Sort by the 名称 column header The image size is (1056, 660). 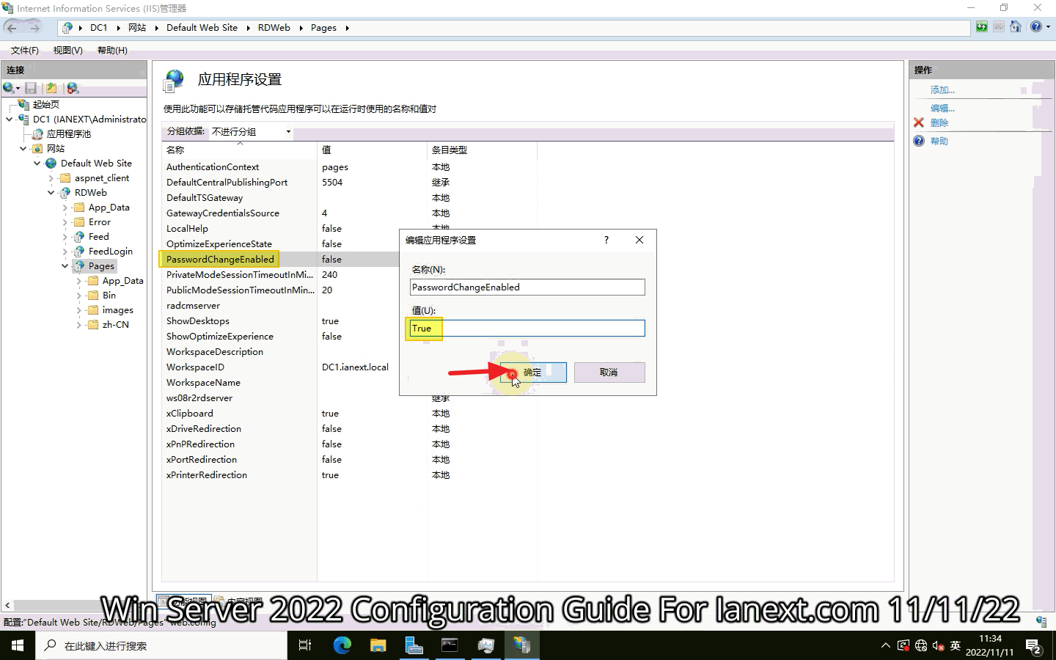[x=239, y=150]
